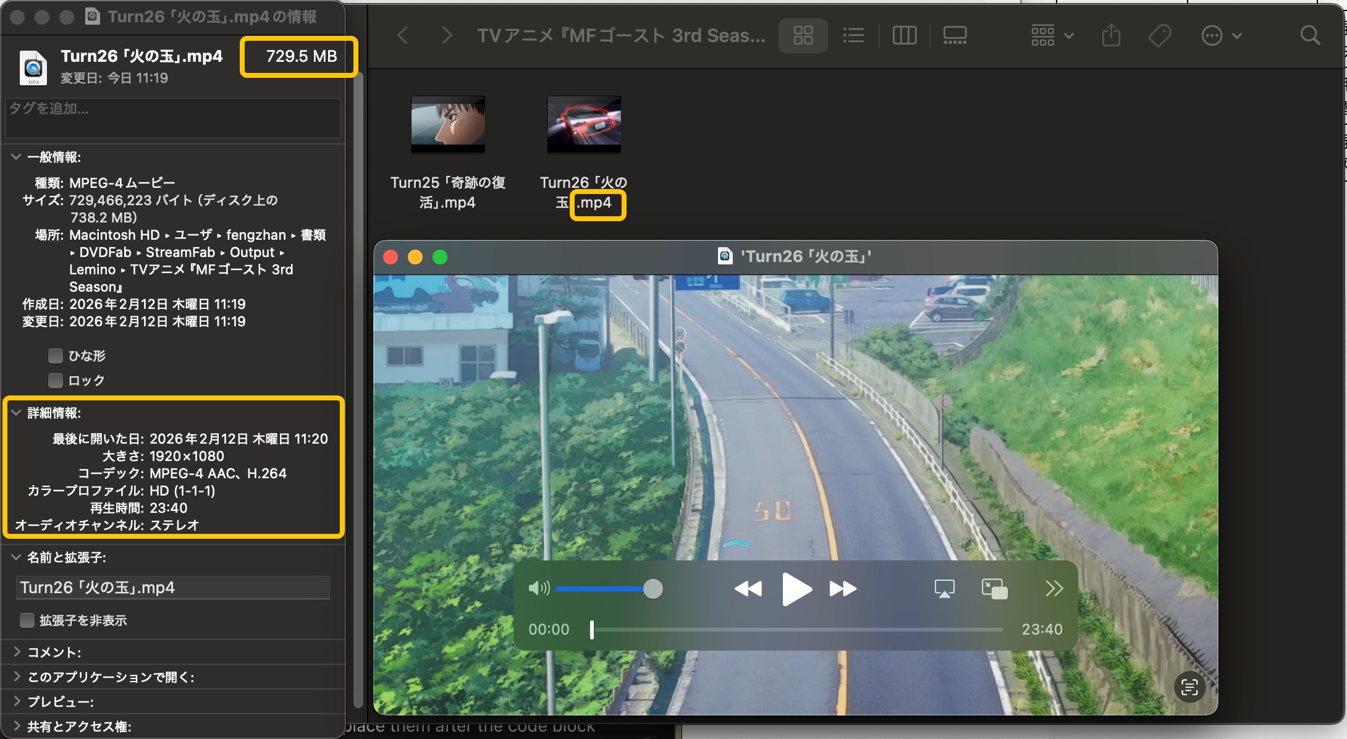Check 拡張子を非表示 to hide the extension

click(x=27, y=620)
